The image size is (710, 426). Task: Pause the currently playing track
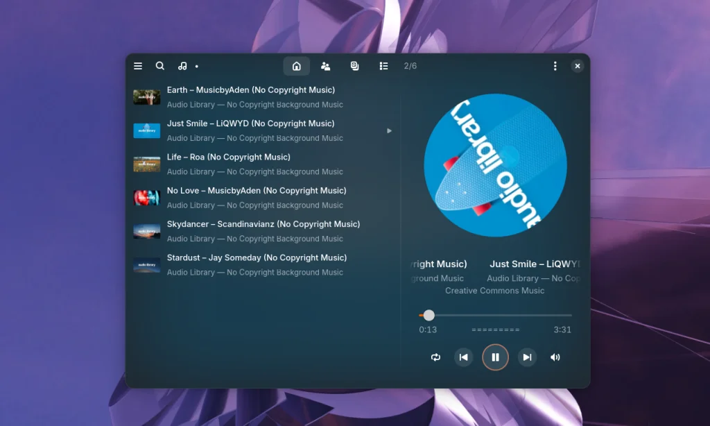tap(495, 357)
